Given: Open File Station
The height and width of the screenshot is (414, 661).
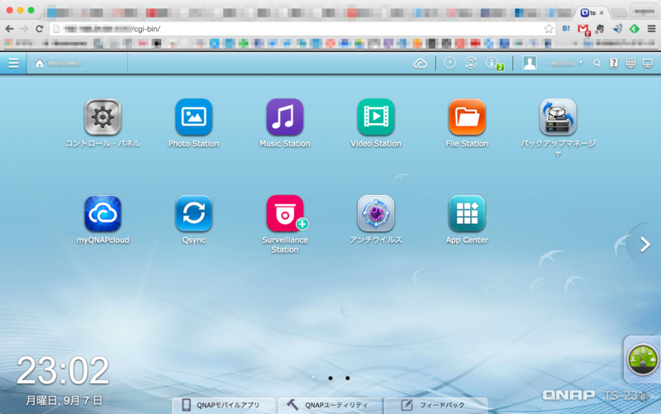Looking at the screenshot, I should click(467, 117).
